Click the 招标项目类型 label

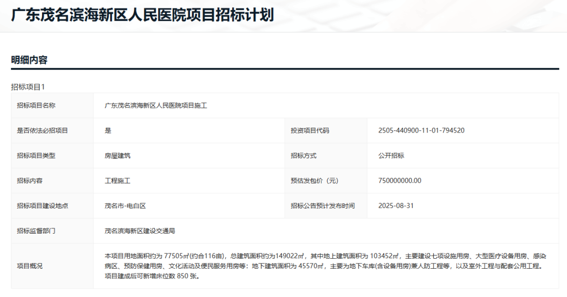point(36,156)
